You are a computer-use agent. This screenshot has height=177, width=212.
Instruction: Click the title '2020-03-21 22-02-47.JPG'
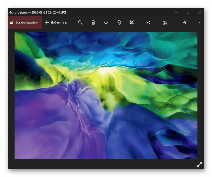(49, 13)
